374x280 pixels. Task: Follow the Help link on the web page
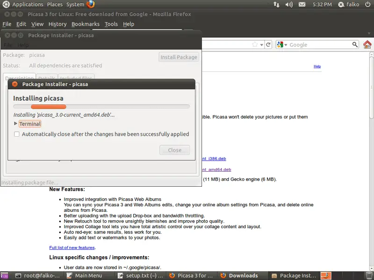coord(317,66)
